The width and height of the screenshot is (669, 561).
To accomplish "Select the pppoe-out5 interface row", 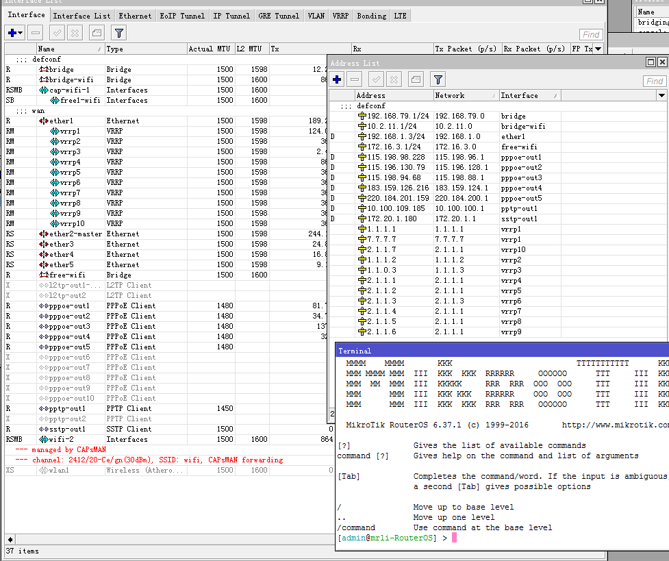I will [x=166, y=347].
